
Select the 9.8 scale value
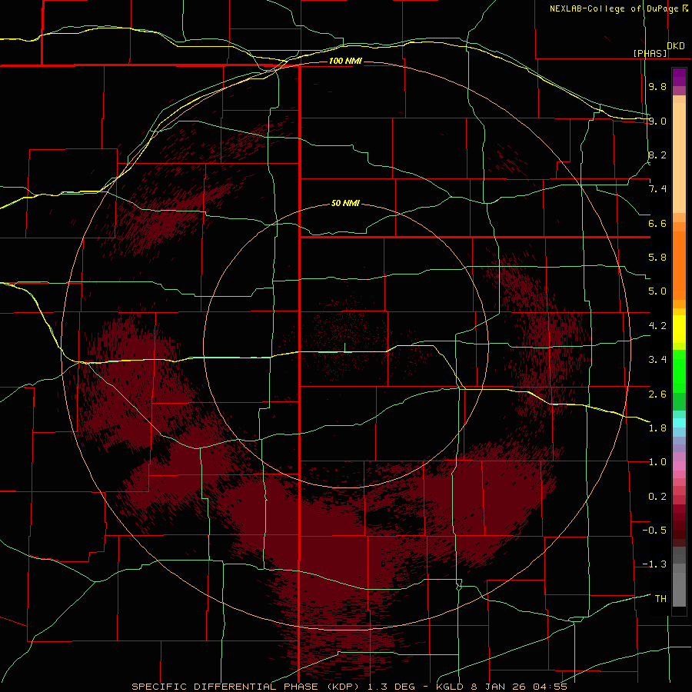pyautogui.click(x=657, y=86)
